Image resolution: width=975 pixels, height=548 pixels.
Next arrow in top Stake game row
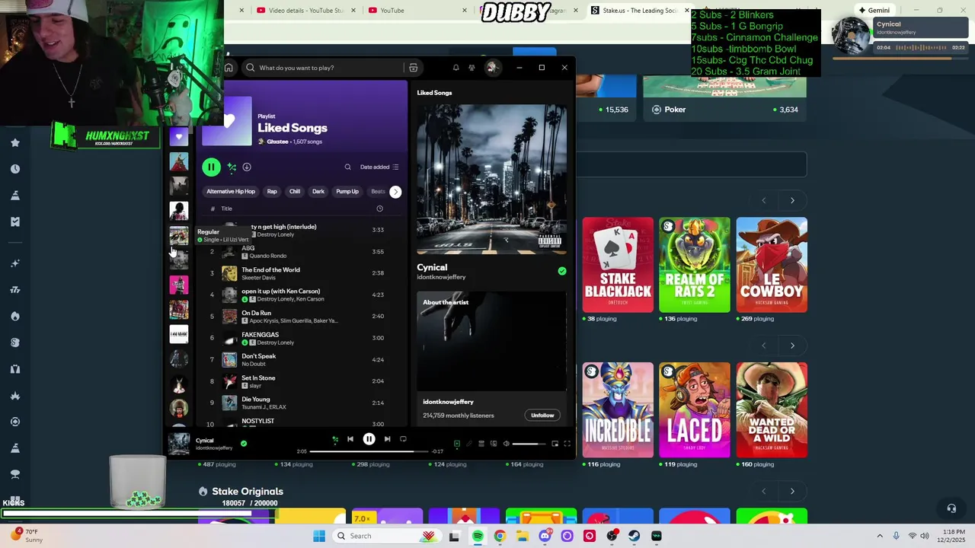coord(792,200)
